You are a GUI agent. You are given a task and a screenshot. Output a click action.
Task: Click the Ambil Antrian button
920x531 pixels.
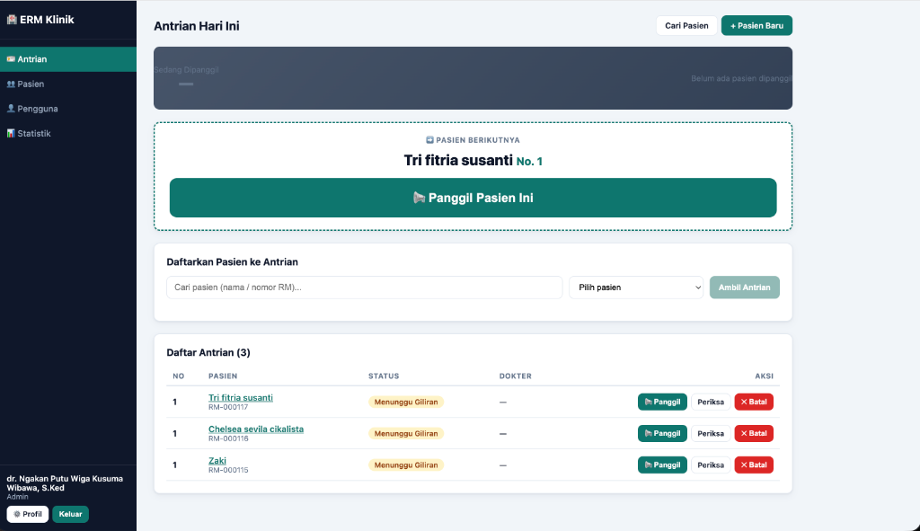tap(745, 288)
